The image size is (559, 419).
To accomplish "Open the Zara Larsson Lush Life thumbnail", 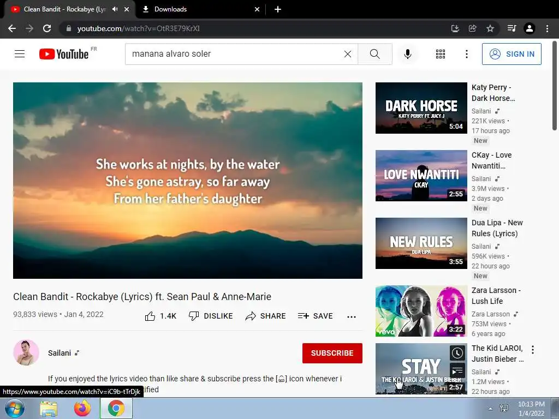I will (x=421, y=311).
